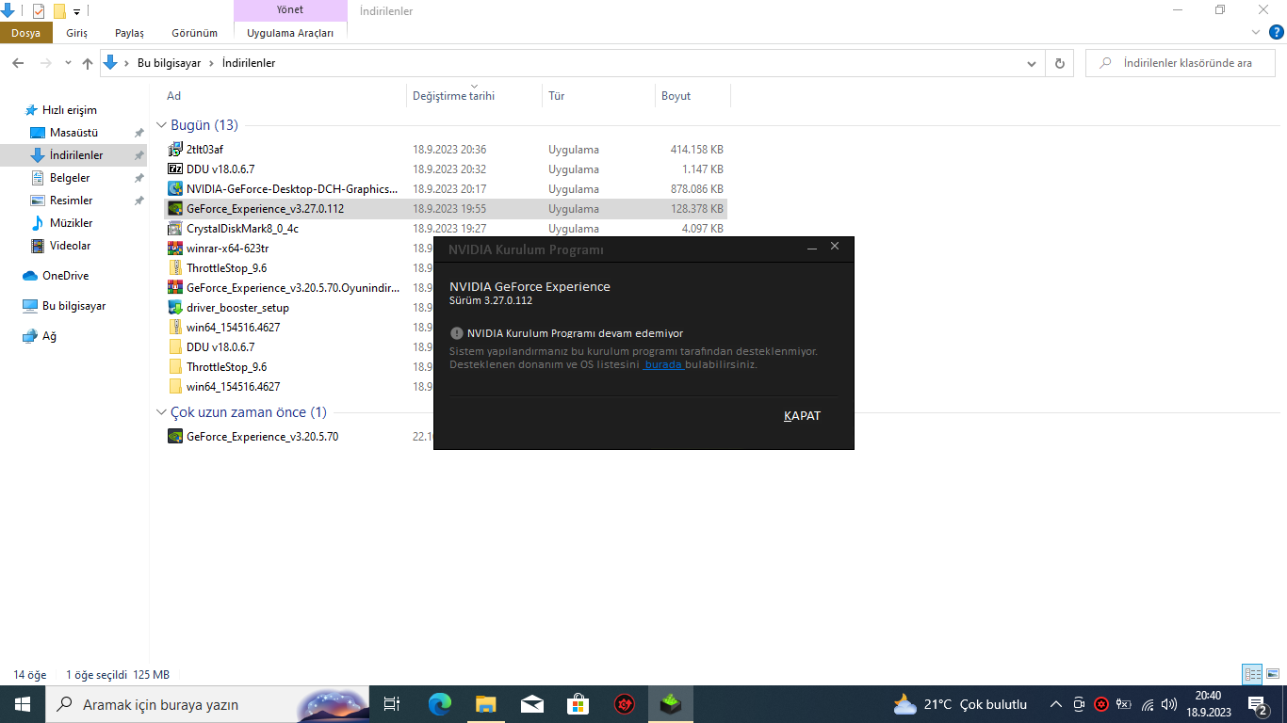Switch to large icons view layout
This screenshot has width=1287, height=723.
tap(1272, 674)
